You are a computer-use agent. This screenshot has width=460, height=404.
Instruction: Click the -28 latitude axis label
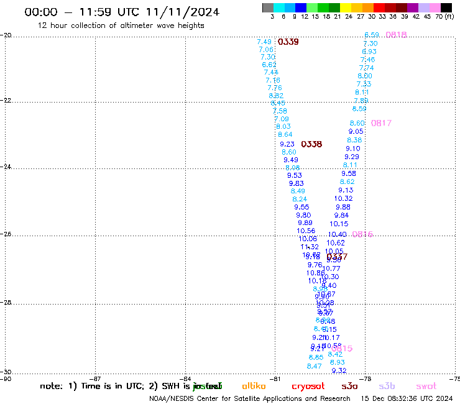click(x=6, y=302)
